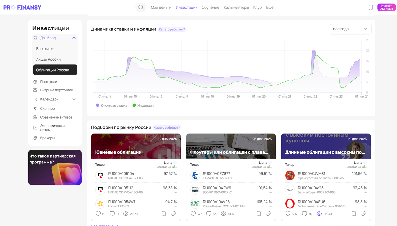397x226 pixels.
Task: Bookmark the Юаневые облигации collection card
Action: click(164, 214)
